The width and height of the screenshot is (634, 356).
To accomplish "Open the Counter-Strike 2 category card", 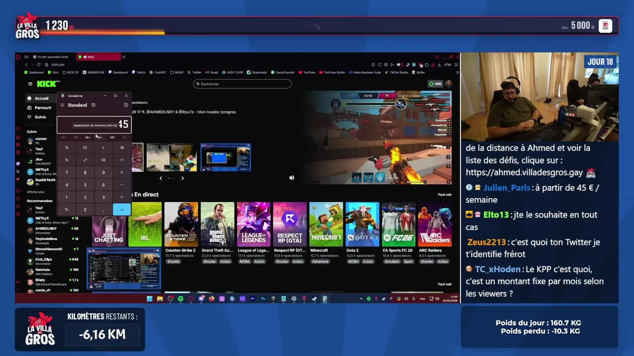I will [x=181, y=224].
